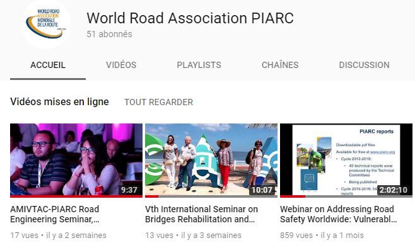
Task: Click '859 vues • il y a 1 mois' text
Action: pos(322,235)
